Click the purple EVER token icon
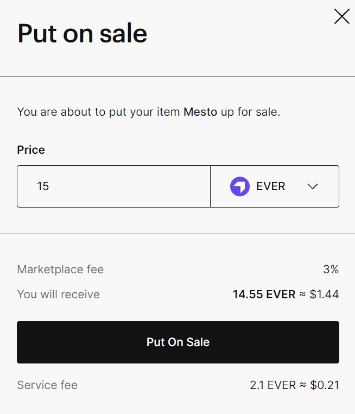 click(x=240, y=186)
